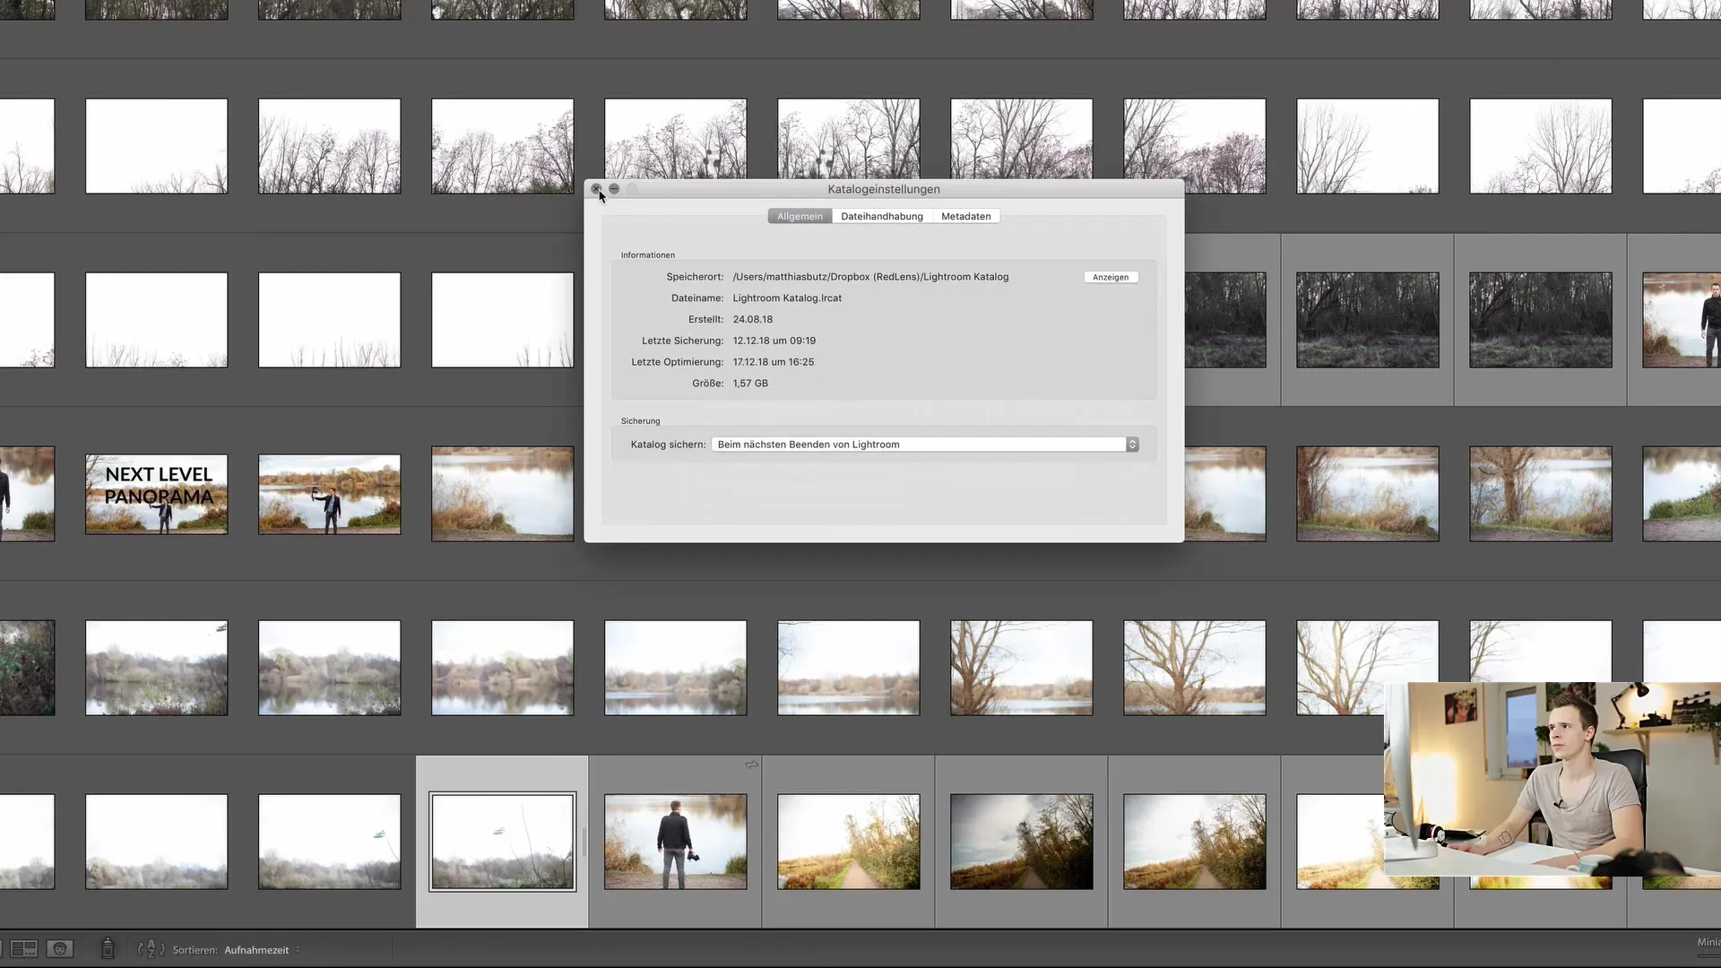Viewport: 1721px width, 968px height.
Task: Click last backup value 12.12.18 um 09:19
Action: 774,341
